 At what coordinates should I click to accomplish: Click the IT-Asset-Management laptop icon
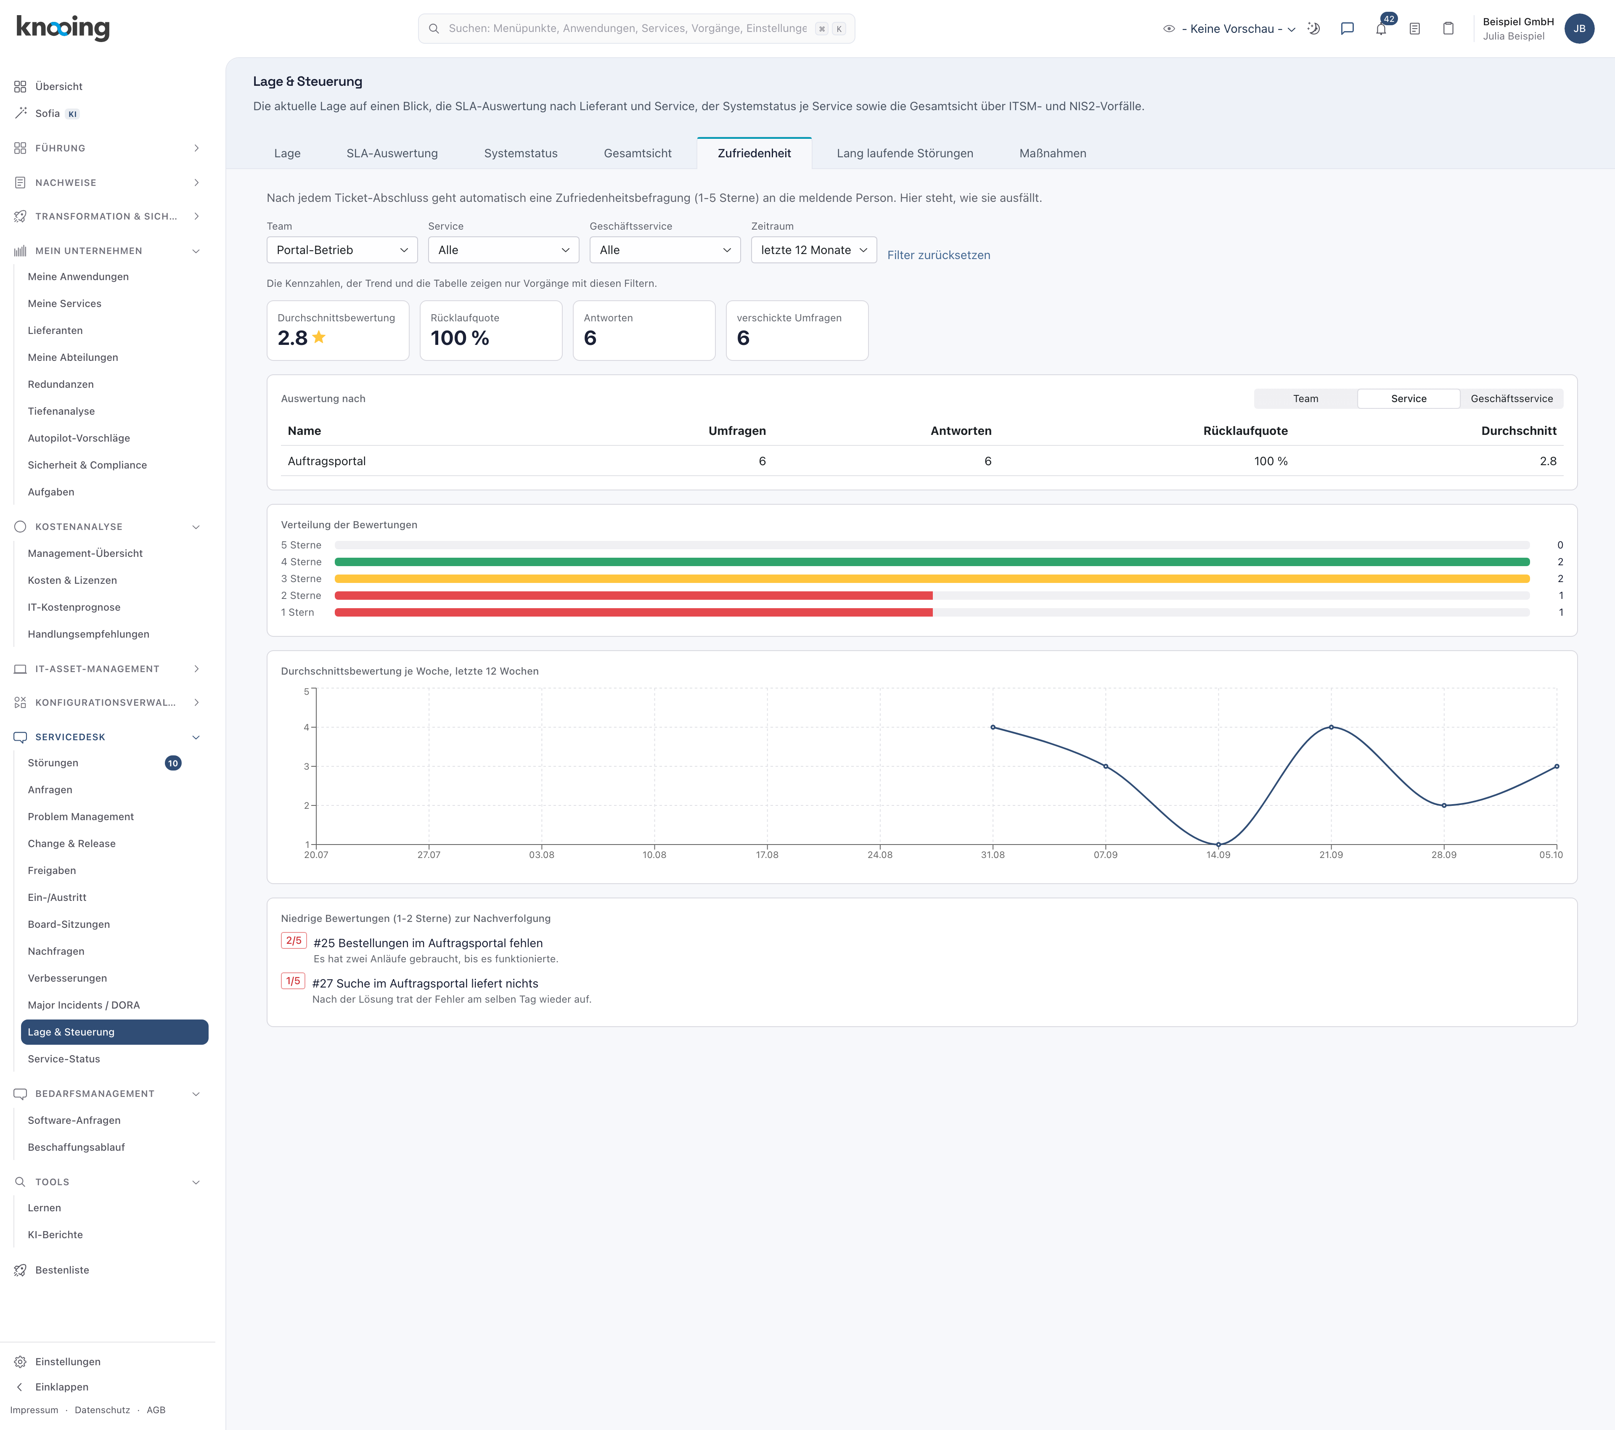coord(21,668)
